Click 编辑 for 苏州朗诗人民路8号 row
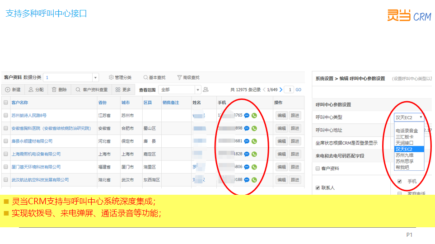435x244 pixels. (281, 116)
